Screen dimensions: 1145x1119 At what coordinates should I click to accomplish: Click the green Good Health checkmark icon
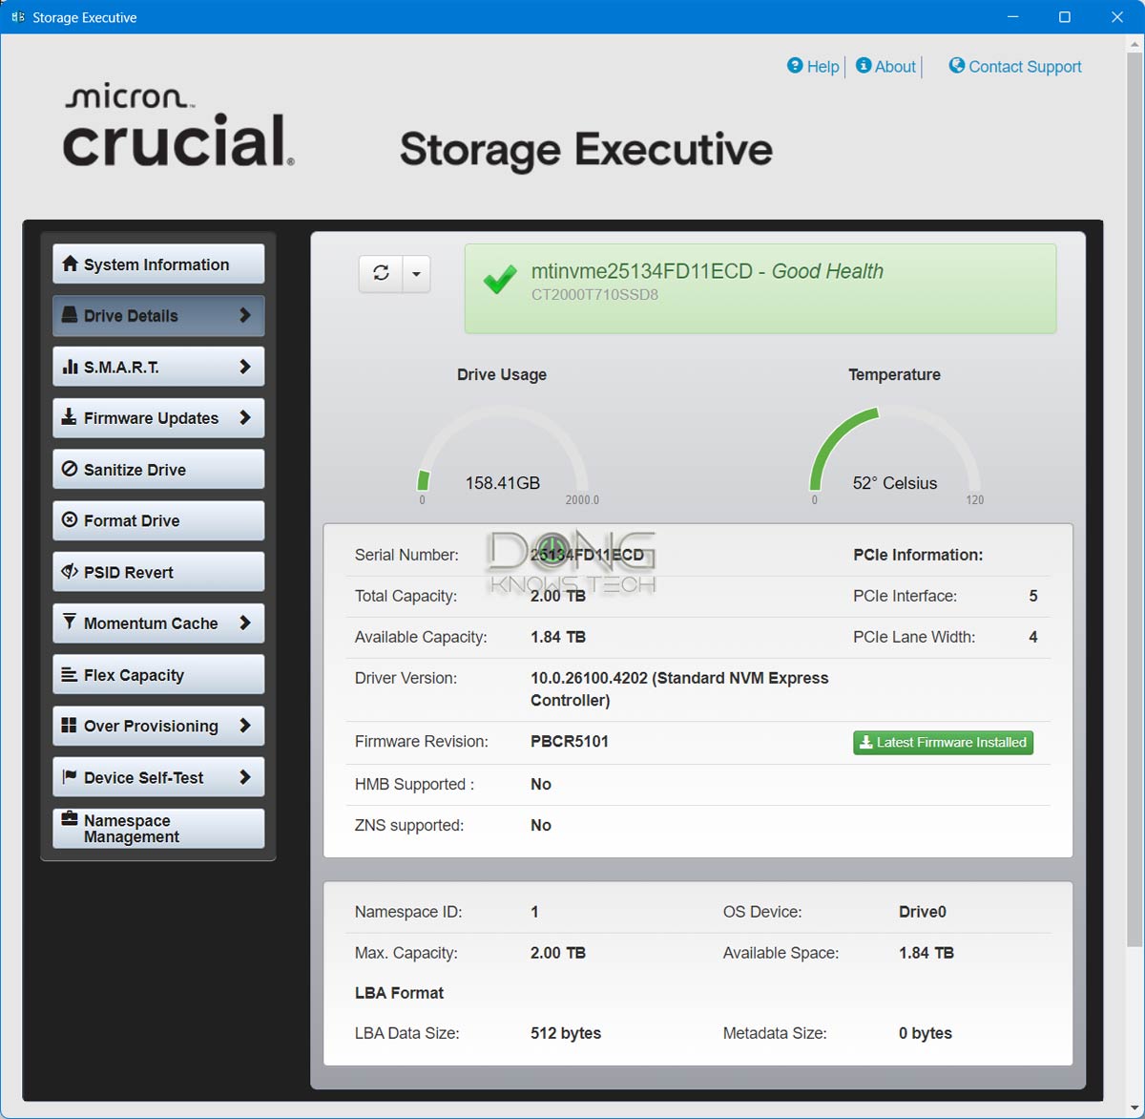pyautogui.click(x=500, y=280)
